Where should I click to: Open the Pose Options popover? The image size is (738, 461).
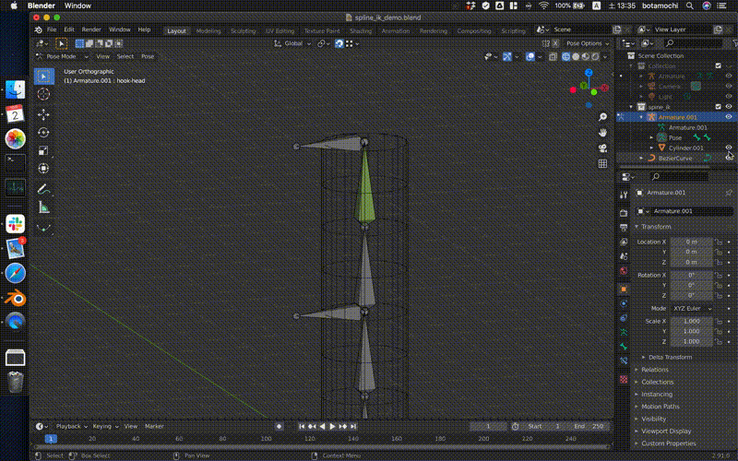coord(583,43)
